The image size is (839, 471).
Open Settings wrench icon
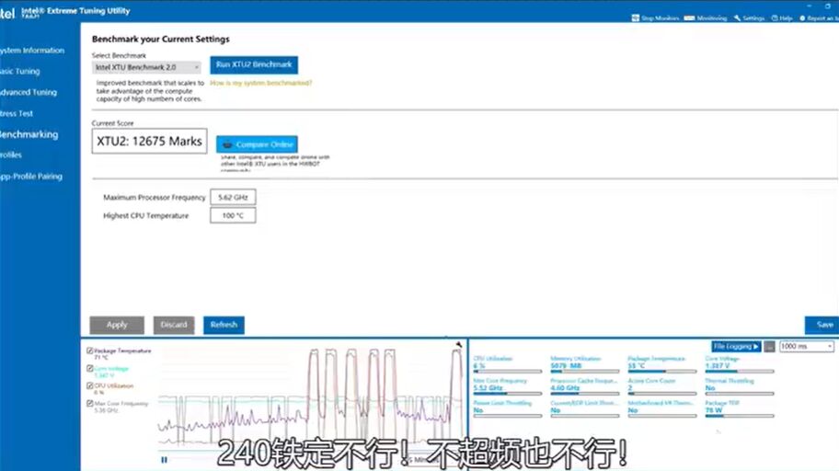737,17
